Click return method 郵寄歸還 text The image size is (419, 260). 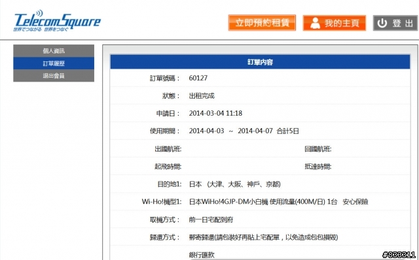click(x=202, y=237)
